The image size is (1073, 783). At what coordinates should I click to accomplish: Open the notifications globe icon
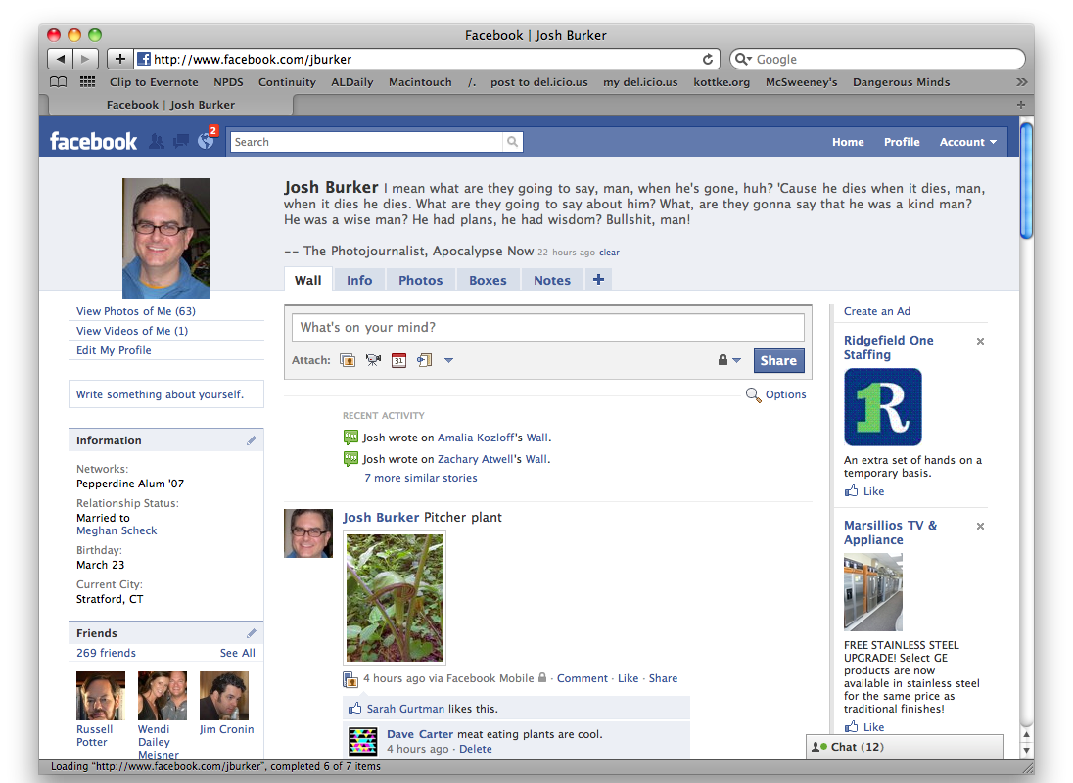click(x=206, y=141)
